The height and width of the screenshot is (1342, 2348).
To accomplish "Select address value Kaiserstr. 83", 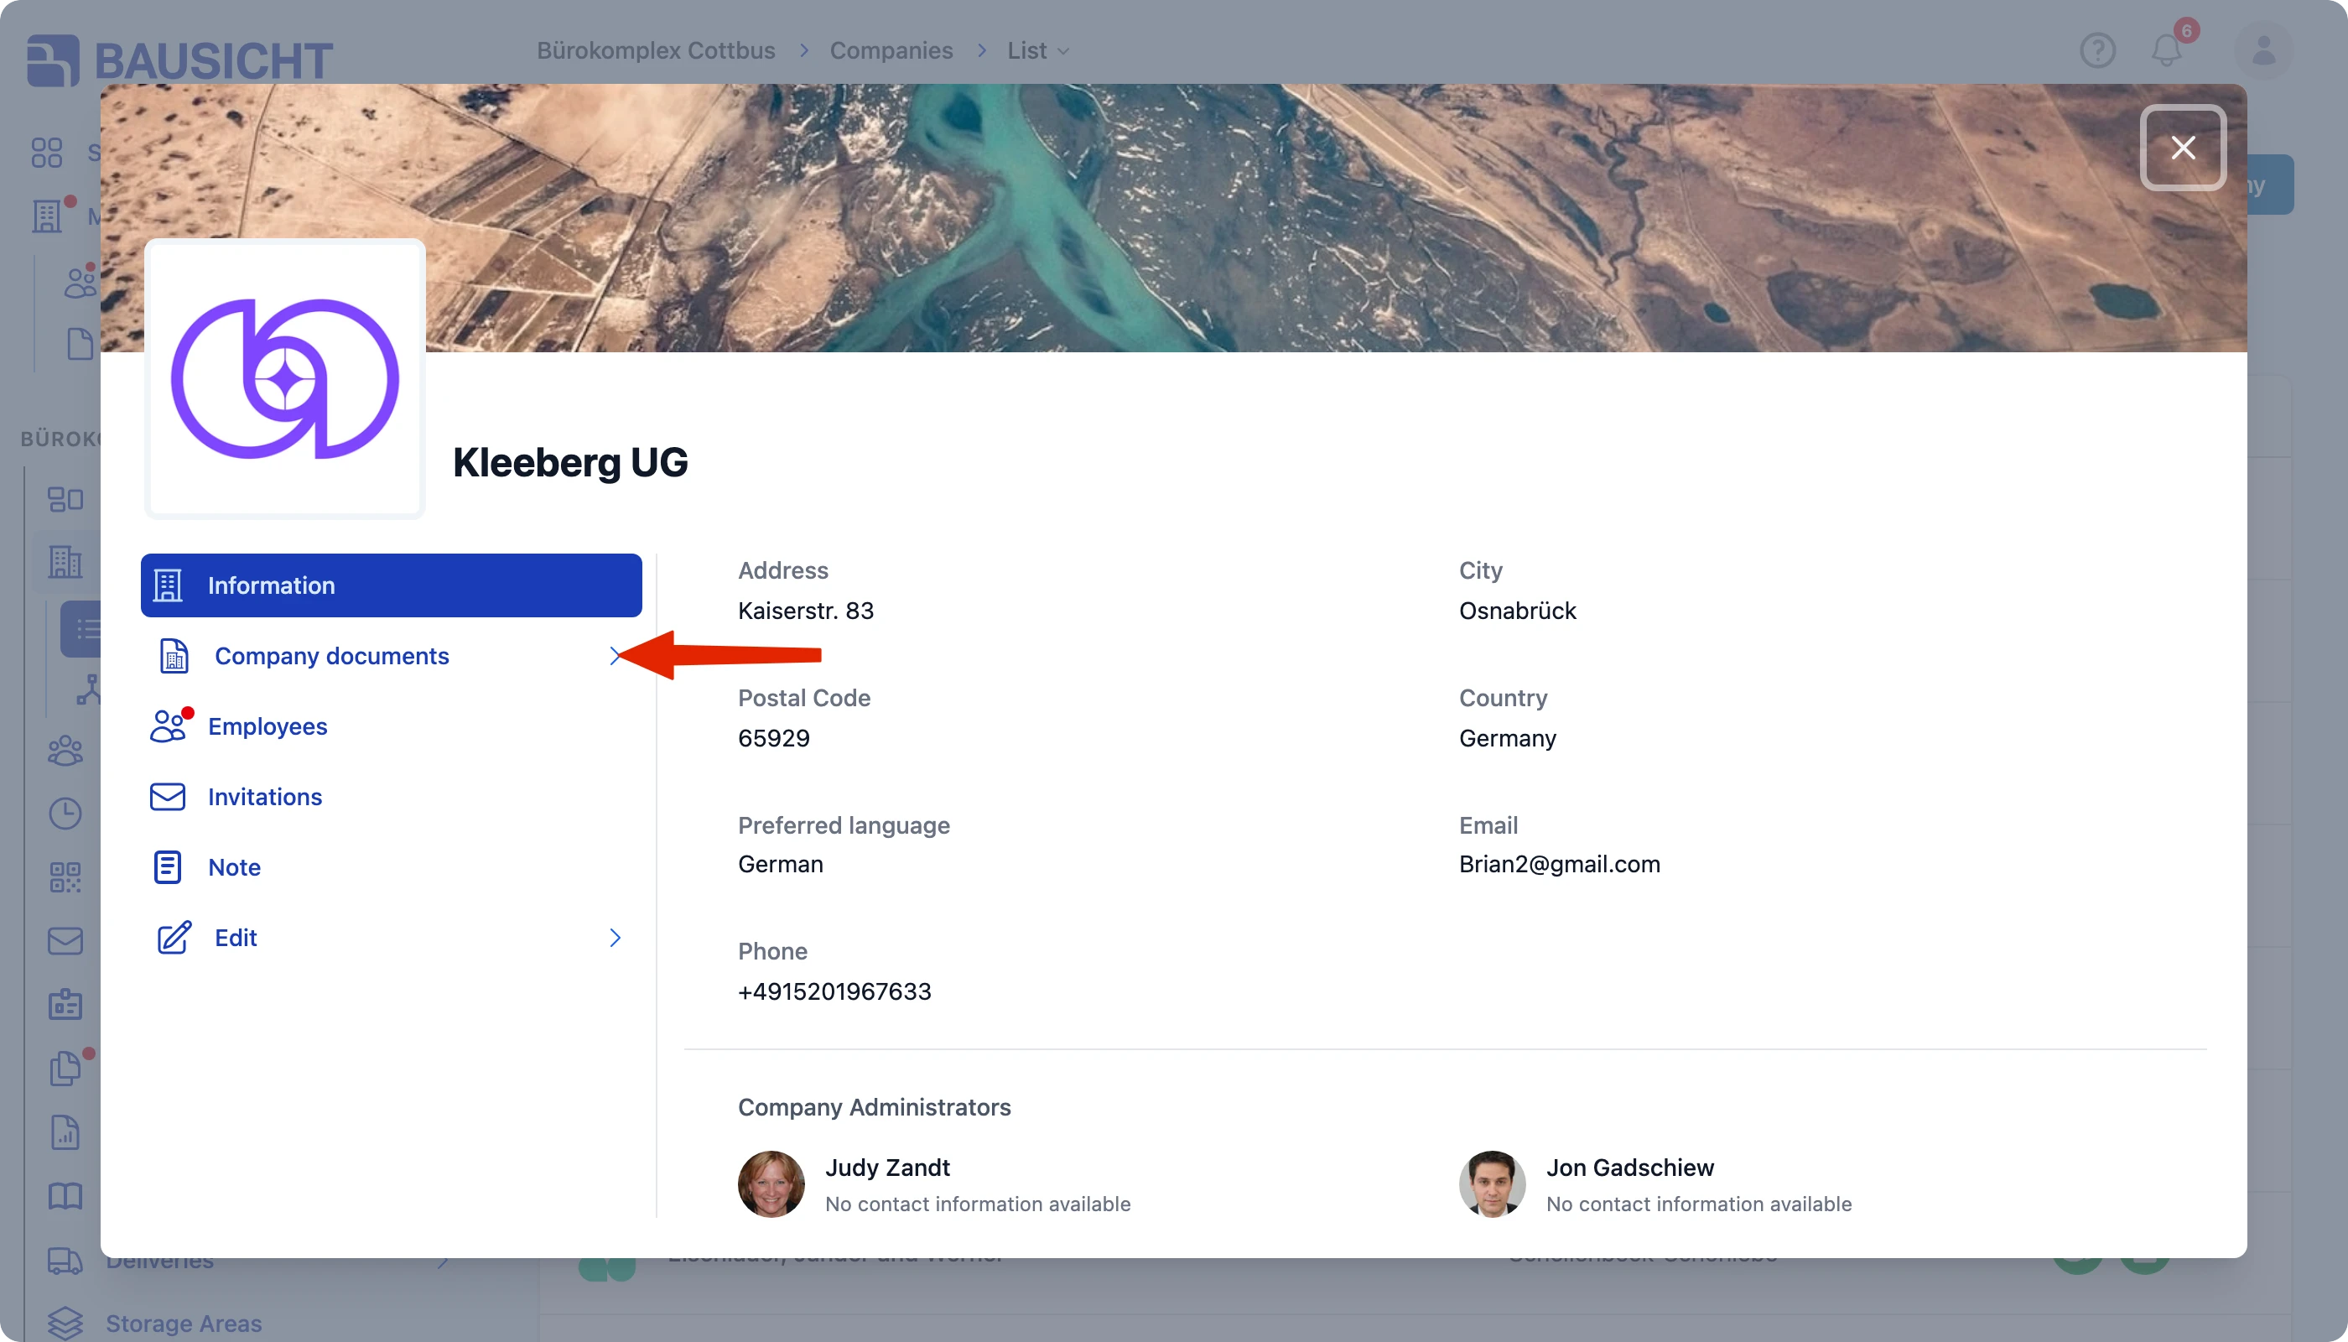I will click(x=805, y=611).
